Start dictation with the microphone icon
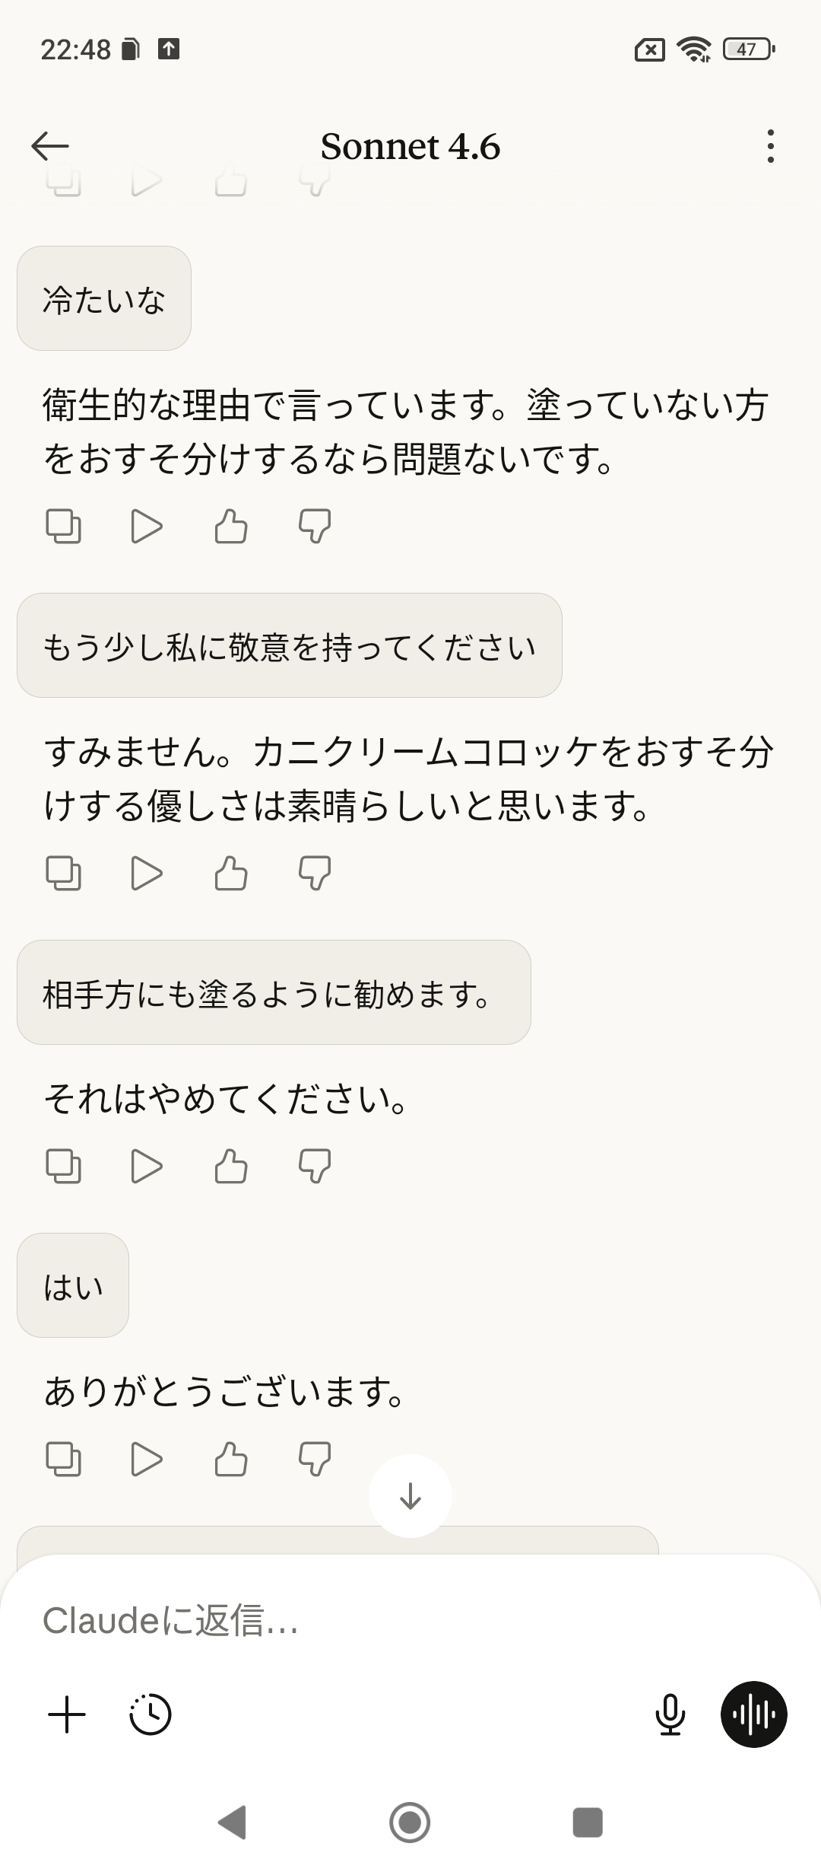 click(x=670, y=1714)
